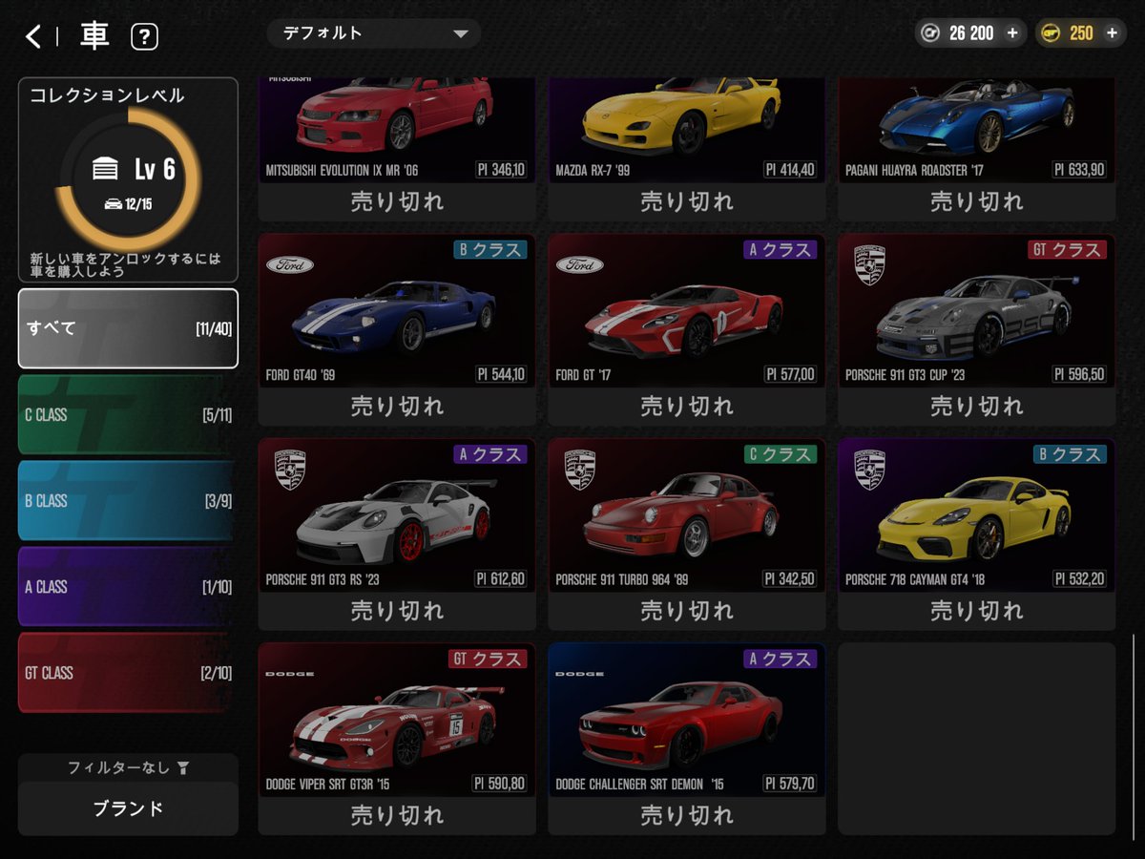Add gold with the plus next to 250
Viewport: 1145px width, 859px height.
(x=1112, y=33)
